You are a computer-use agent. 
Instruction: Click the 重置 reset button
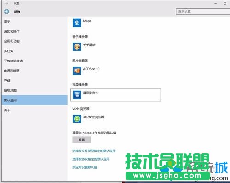pos(81,140)
